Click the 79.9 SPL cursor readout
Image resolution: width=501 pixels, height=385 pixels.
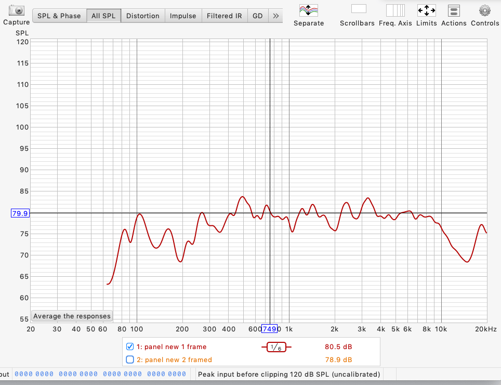point(20,213)
